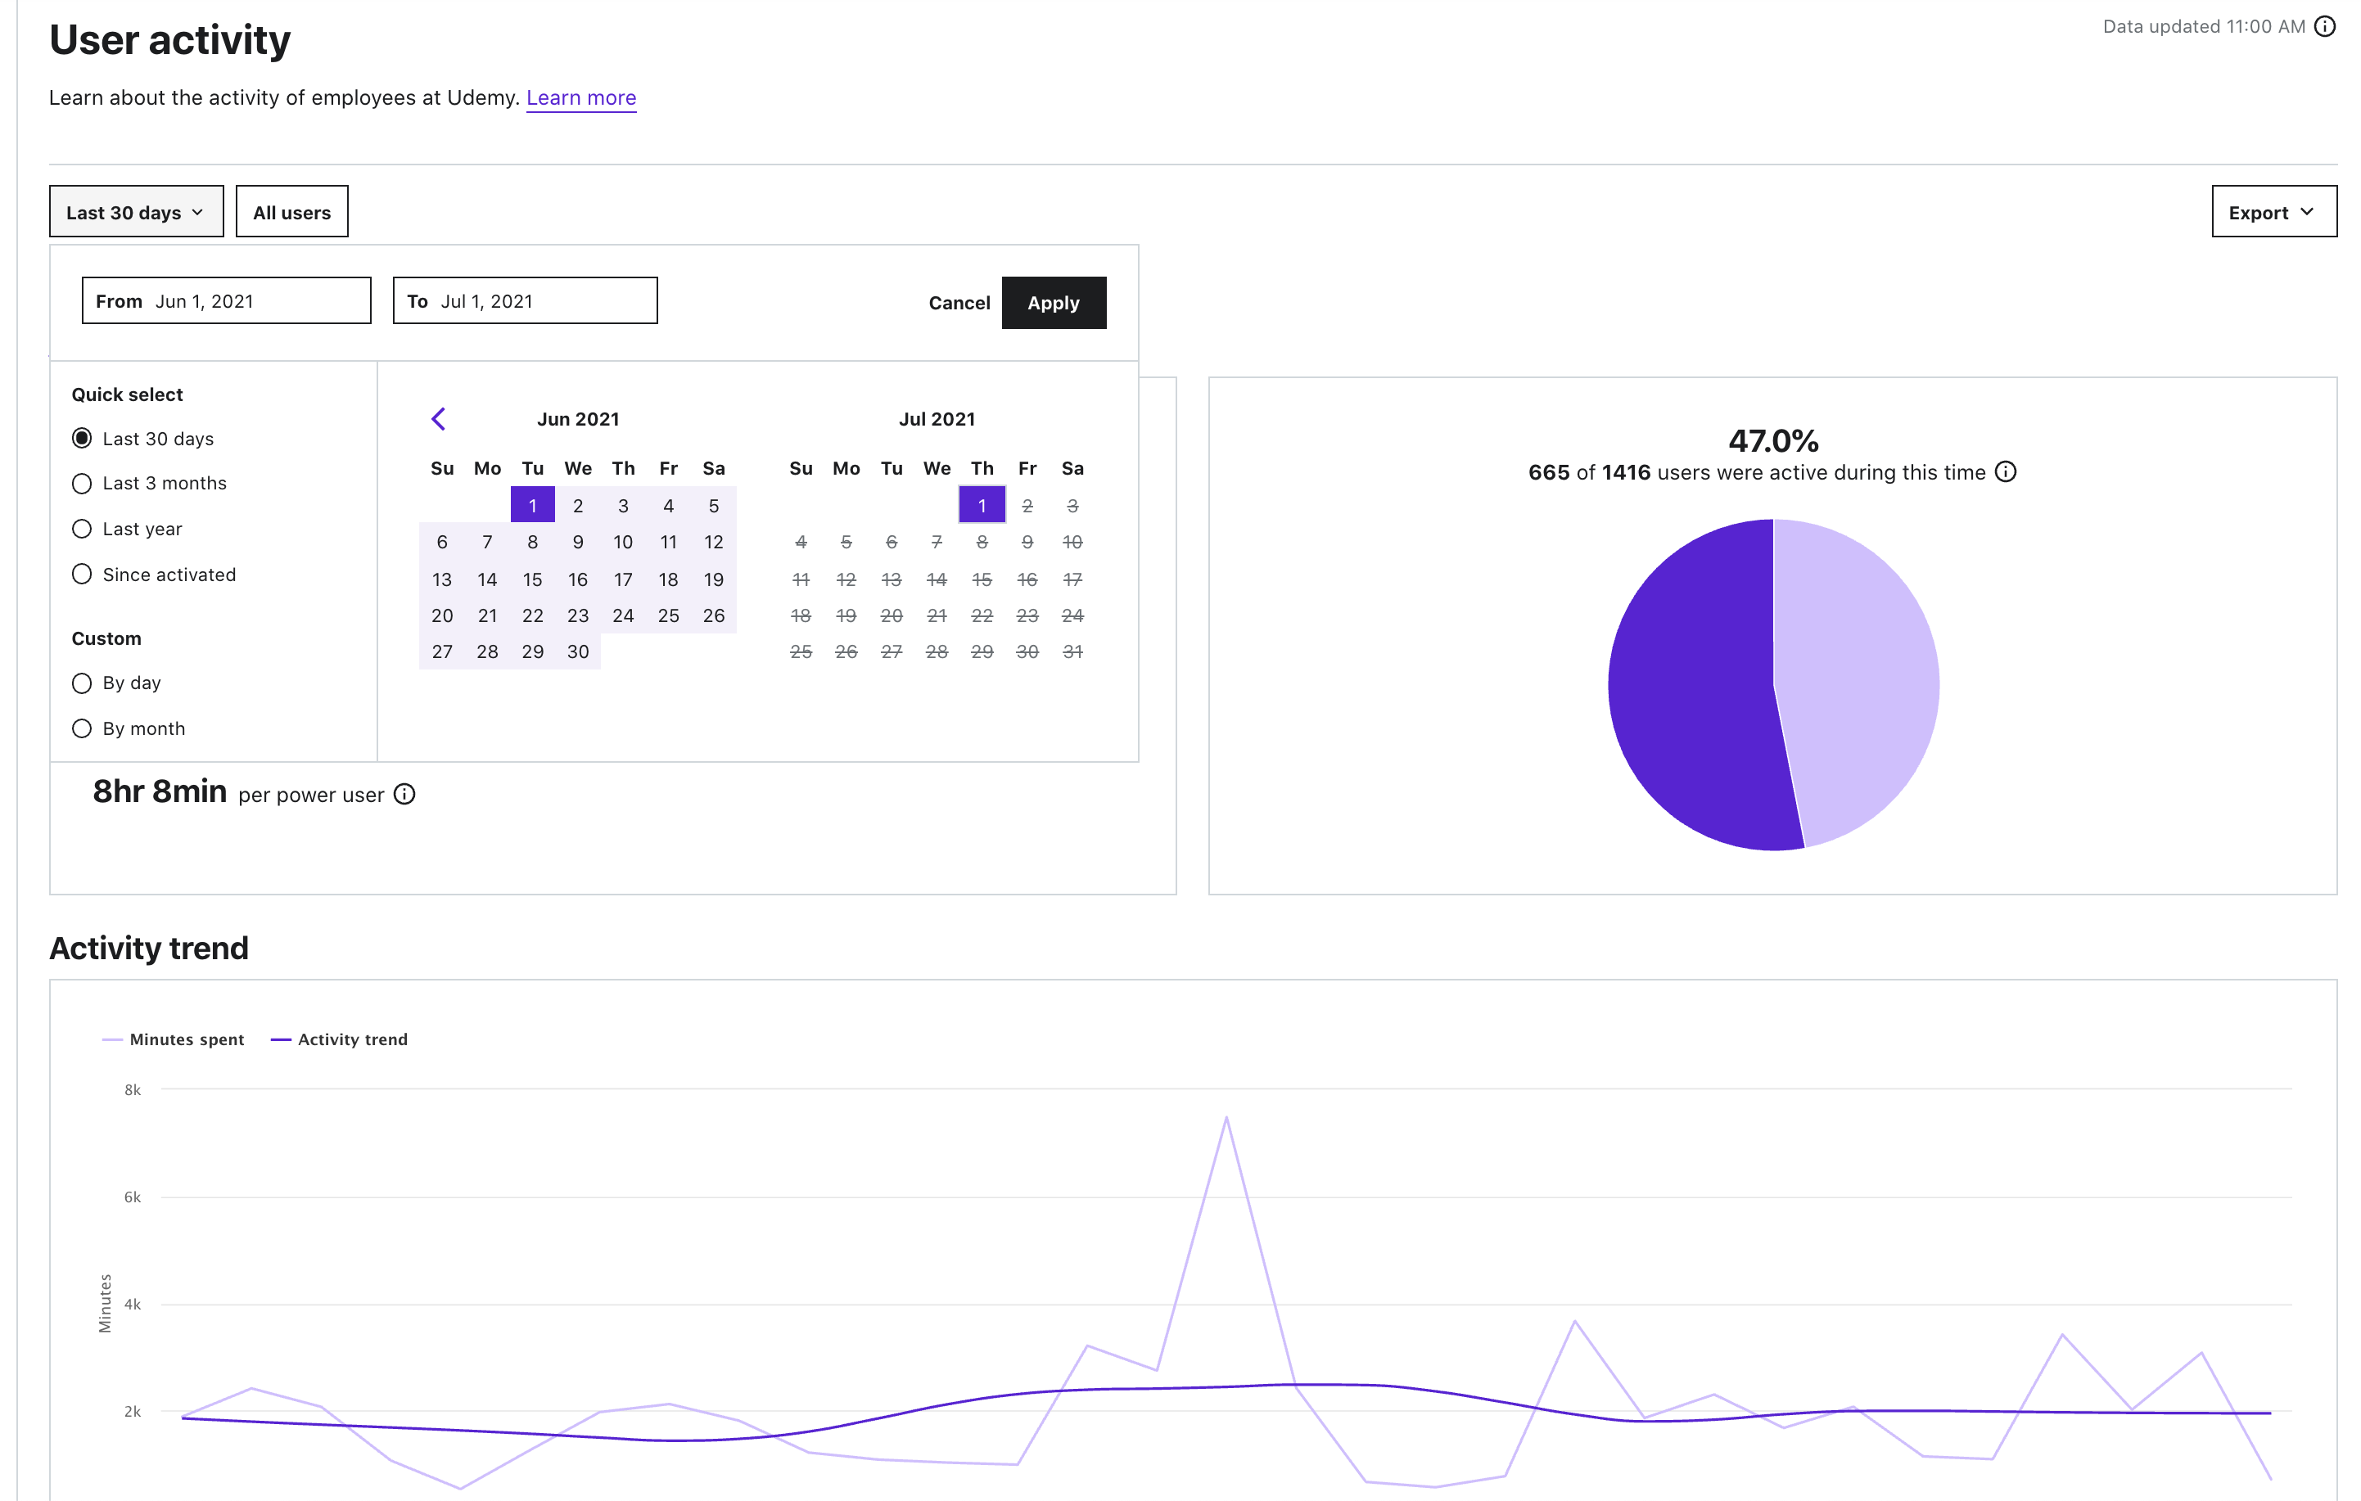This screenshot has width=2361, height=1501.
Task: Open the Last 30 days date range dropdown
Action: point(136,211)
